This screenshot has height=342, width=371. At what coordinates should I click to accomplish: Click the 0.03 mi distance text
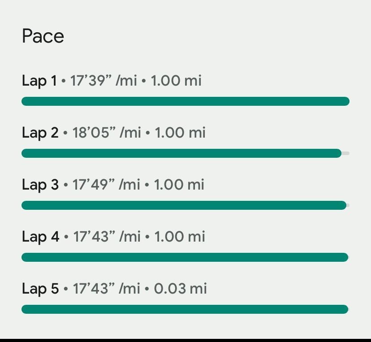181,289
